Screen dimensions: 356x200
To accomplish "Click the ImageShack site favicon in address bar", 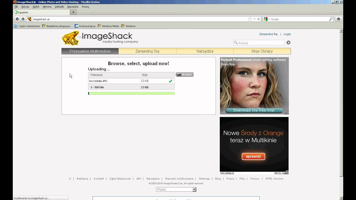I will pos(29,19).
